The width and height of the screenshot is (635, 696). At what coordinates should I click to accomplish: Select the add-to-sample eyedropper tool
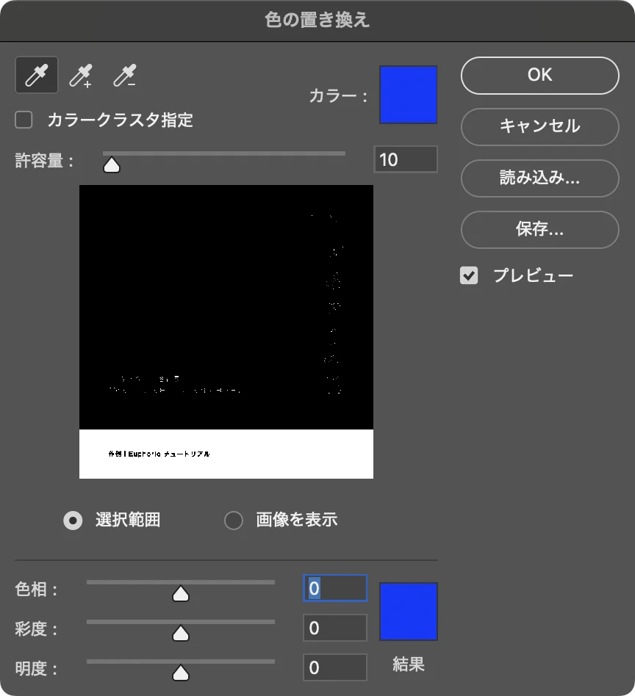(x=80, y=76)
